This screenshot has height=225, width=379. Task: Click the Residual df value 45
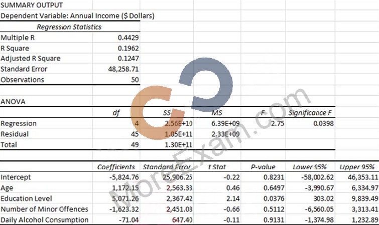[x=135, y=134]
